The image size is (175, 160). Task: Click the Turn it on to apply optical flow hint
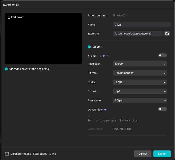coord(113,120)
